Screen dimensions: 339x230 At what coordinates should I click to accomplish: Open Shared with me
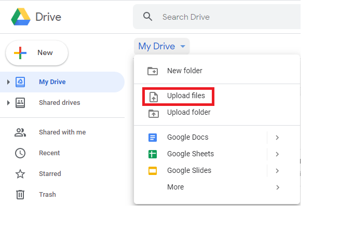[x=62, y=132]
